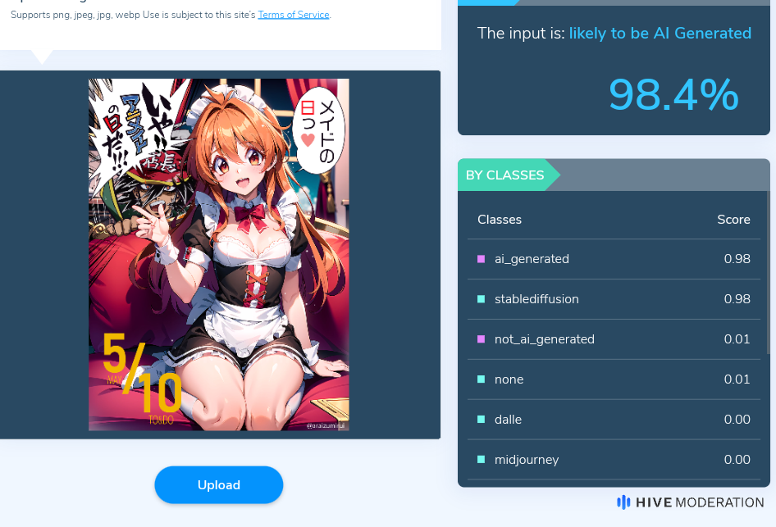Click the HIVE MODERATION brand text

tap(700, 502)
